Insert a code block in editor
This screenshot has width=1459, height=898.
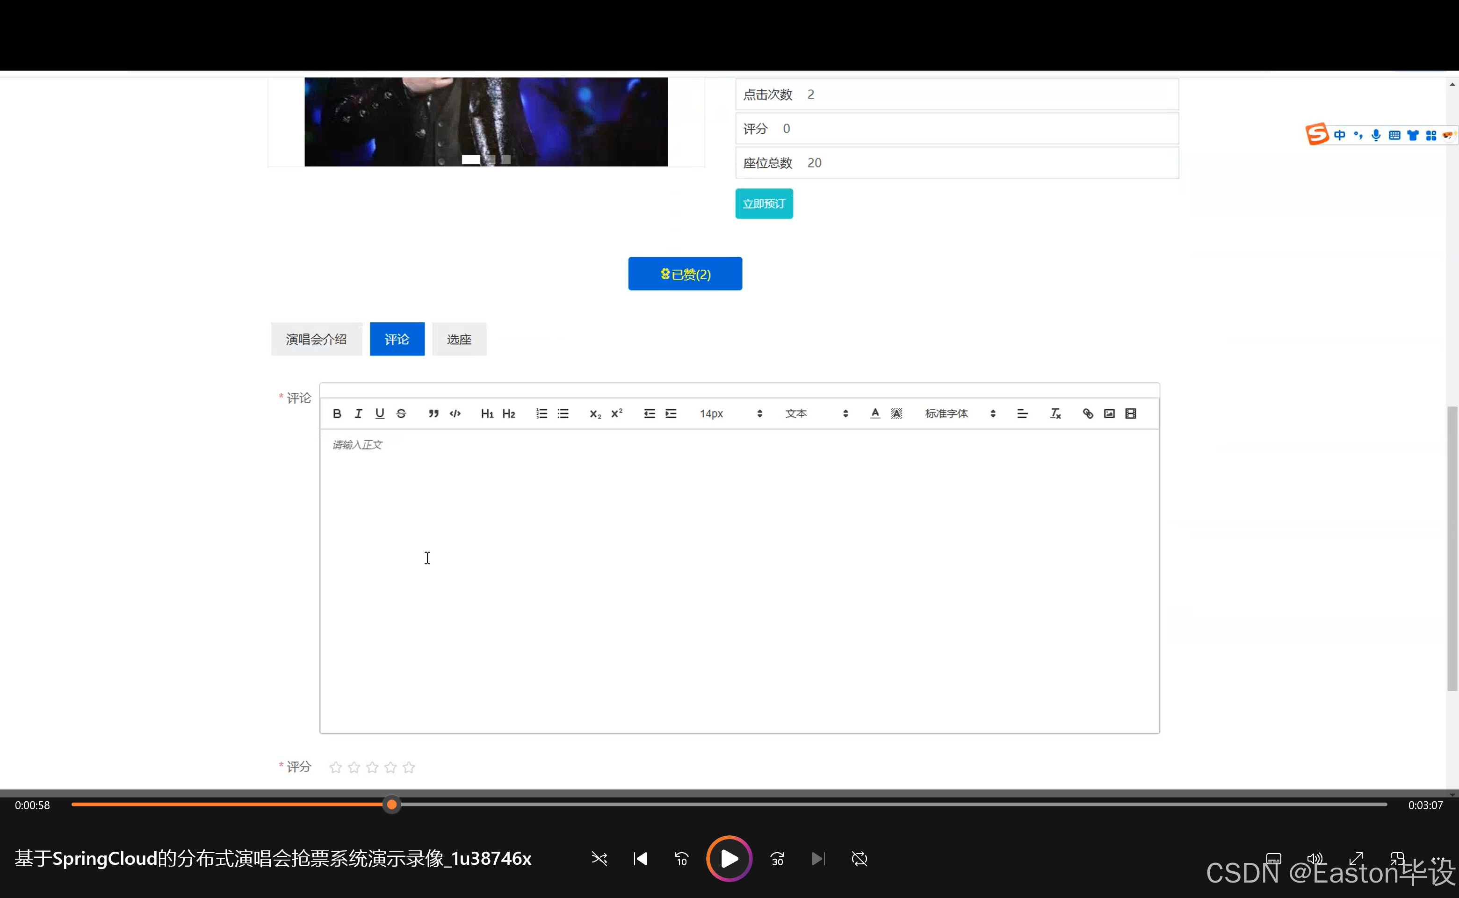tap(455, 413)
